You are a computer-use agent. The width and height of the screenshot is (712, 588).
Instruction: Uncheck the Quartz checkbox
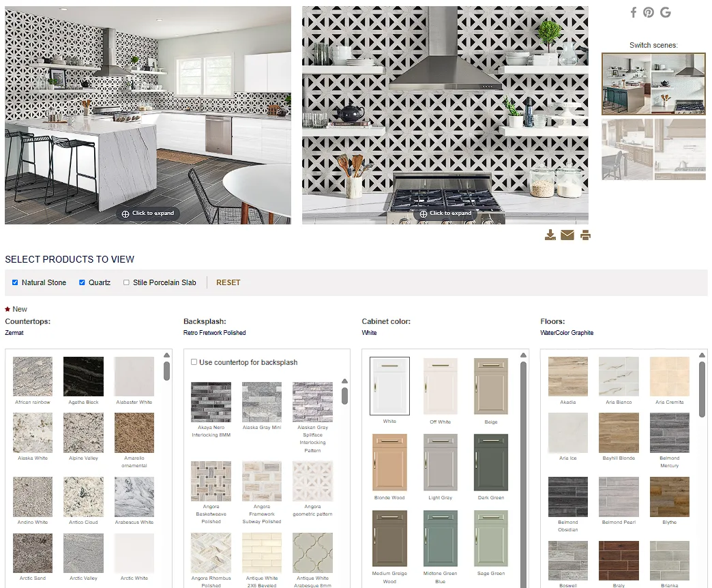click(82, 282)
